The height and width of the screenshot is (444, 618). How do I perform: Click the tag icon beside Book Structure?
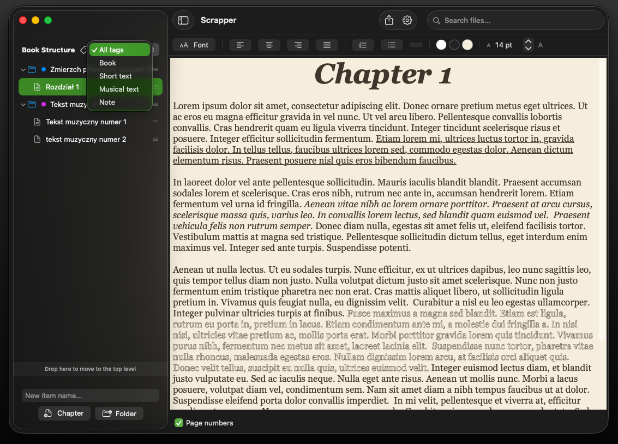point(83,50)
